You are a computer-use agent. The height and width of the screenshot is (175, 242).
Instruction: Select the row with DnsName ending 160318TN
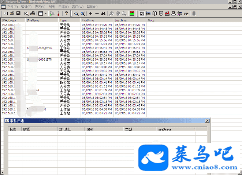tap(40, 59)
